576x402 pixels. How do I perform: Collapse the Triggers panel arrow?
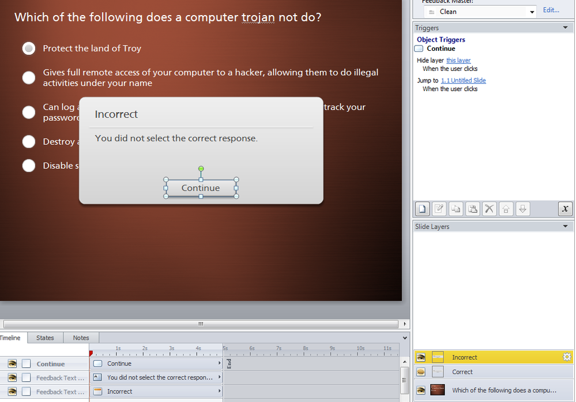coord(566,28)
